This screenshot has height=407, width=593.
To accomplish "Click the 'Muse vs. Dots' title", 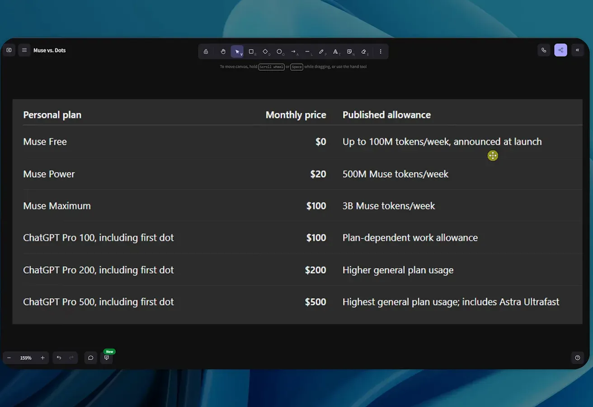I will (x=50, y=50).
